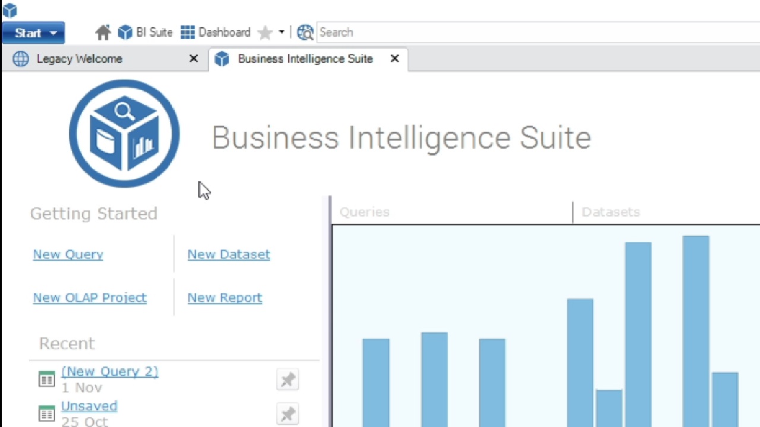Screen dimensions: 760x427
Task: Expand the favorites dropdown arrow
Action: point(281,33)
